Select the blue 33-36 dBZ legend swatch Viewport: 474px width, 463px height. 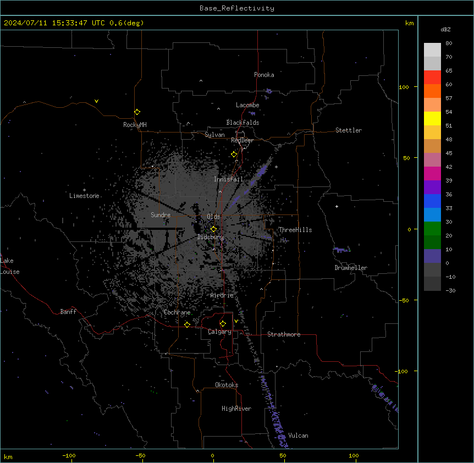[432, 201]
